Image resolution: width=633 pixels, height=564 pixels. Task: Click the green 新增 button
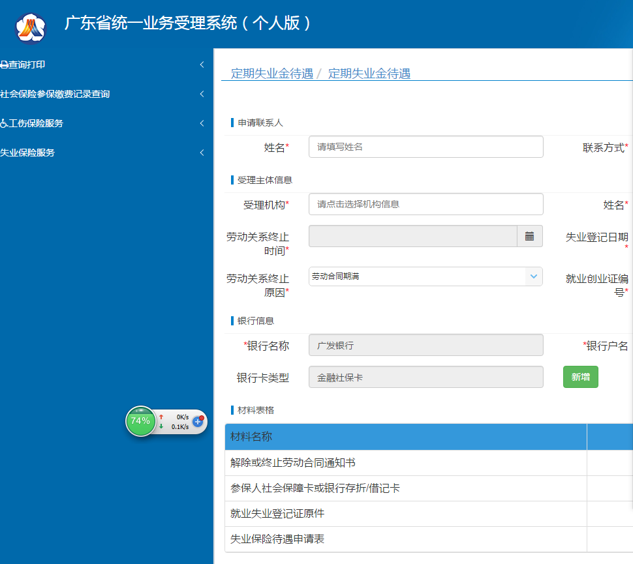(x=580, y=377)
